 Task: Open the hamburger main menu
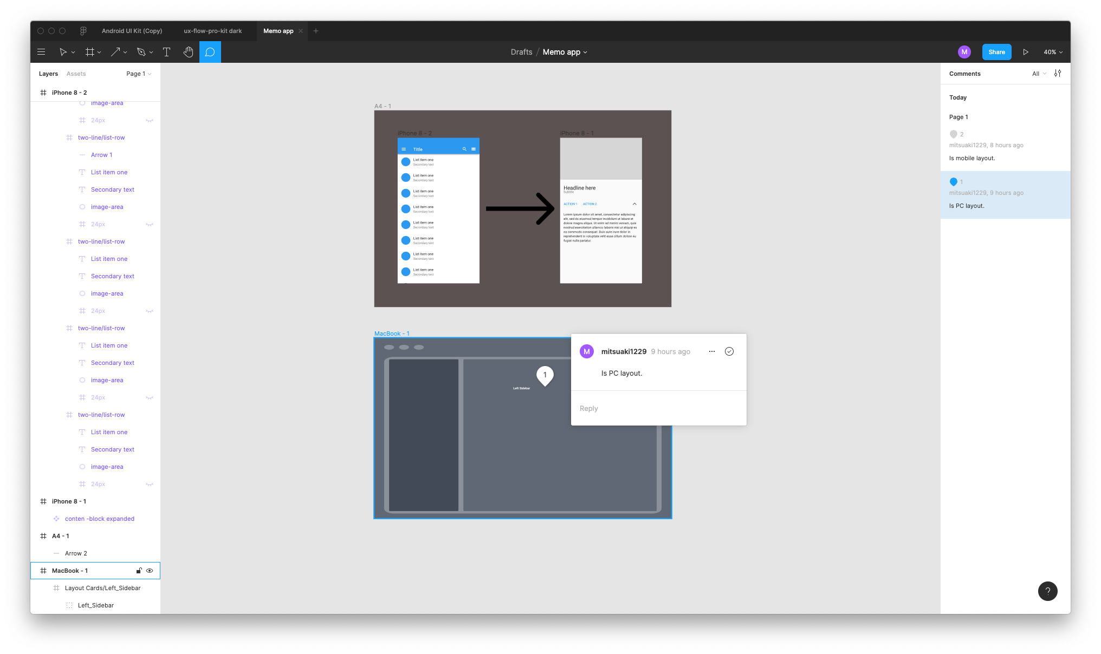click(x=41, y=52)
